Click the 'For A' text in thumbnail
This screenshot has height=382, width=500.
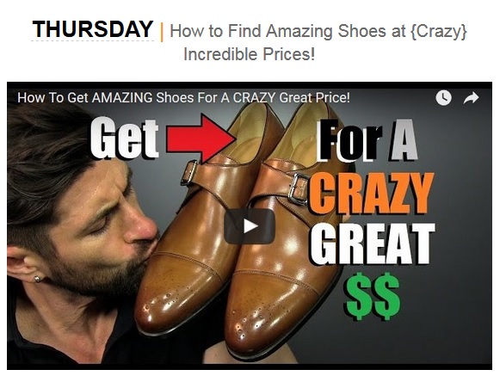coord(367,139)
